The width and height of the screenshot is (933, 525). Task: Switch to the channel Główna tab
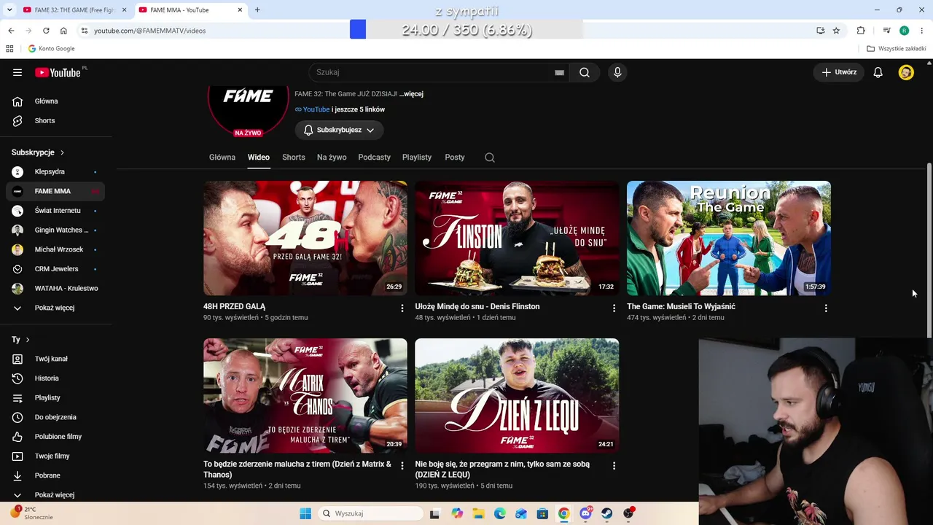pyautogui.click(x=222, y=157)
